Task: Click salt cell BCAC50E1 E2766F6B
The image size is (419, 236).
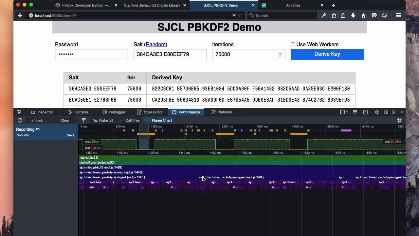Action: (93, 100)
